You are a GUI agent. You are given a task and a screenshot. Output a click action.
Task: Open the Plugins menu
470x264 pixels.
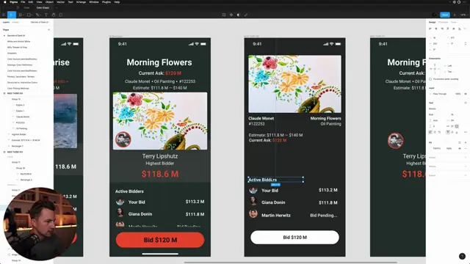coord(106,2)
